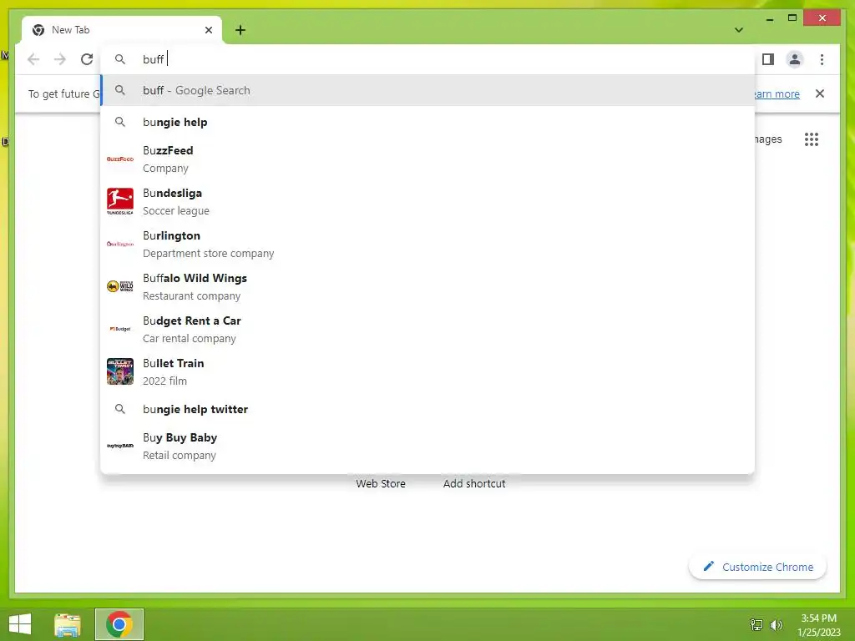Click the Customize Chrome button
Screen dimensions: 855x641
pyautogui.click(x=757, y=567)
